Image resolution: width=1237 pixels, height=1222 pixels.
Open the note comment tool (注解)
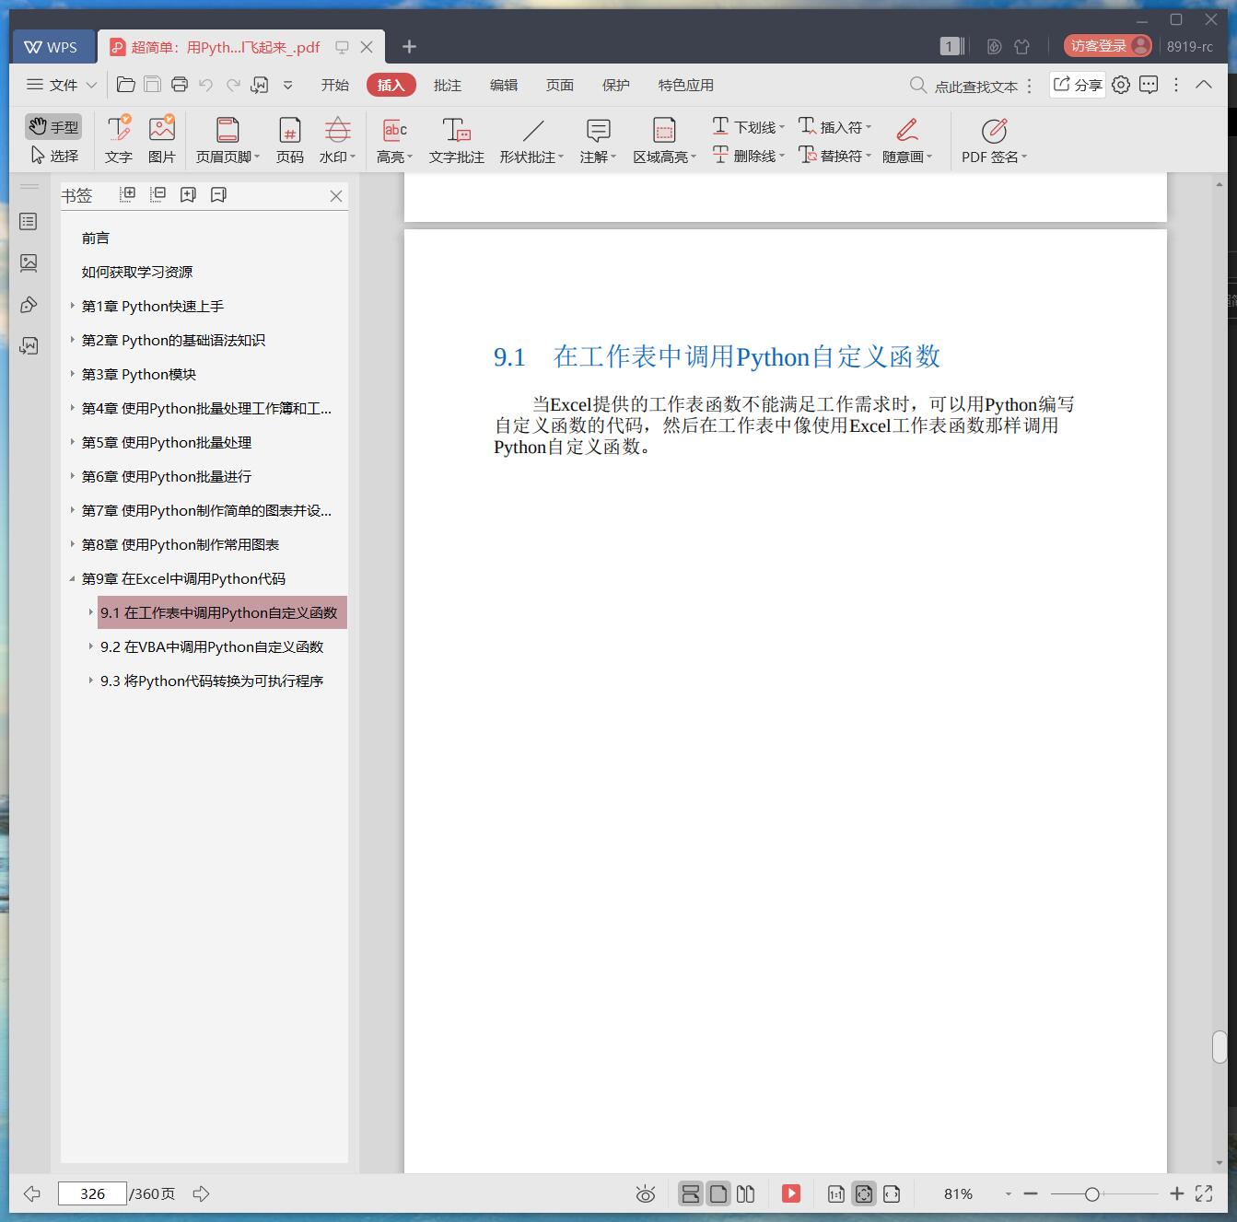598,140
